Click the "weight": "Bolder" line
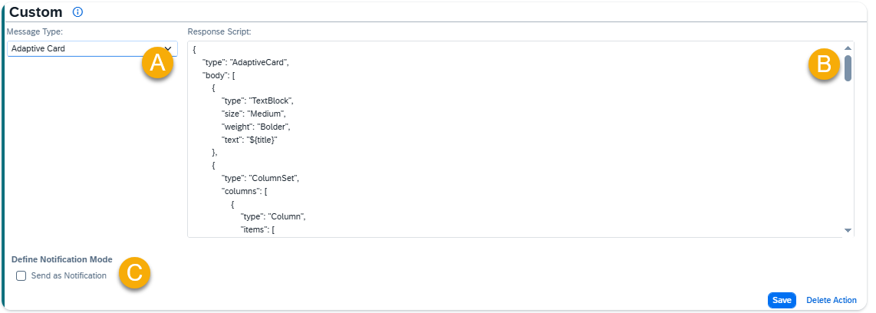Viewport: 876px width, 313px height. [x=255, y=127]
